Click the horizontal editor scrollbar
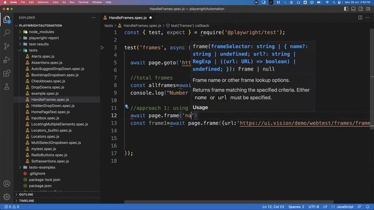This screenshot has width=374, height=210. point(229,202)
